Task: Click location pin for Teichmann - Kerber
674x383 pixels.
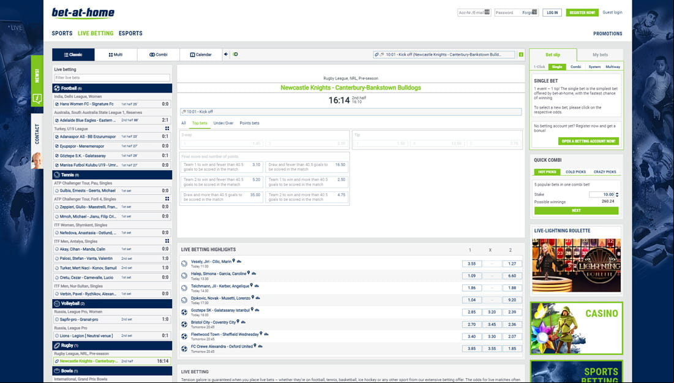Action: click(252, 286)
